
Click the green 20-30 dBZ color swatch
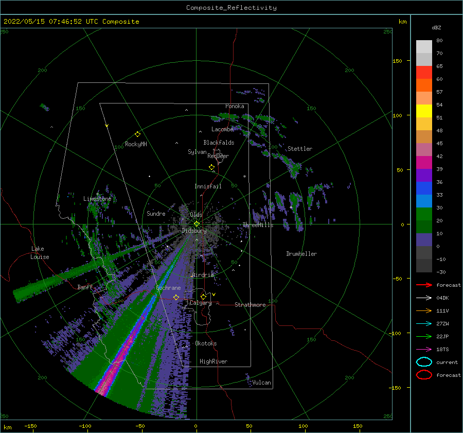424,214
